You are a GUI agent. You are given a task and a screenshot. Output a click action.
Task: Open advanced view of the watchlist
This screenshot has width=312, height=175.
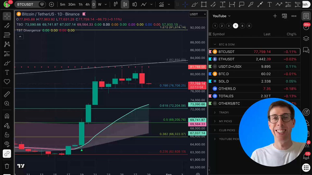(284, 16)
